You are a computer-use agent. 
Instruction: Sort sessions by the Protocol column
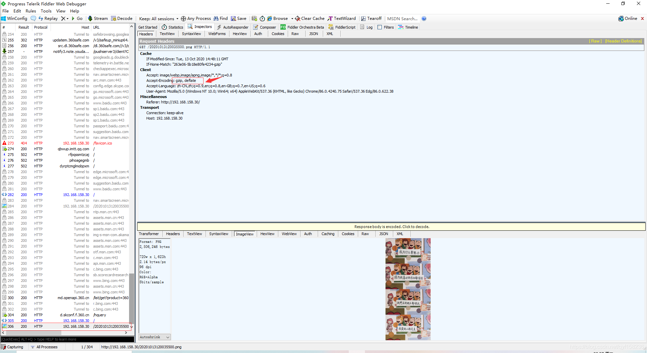coord(41,27)
